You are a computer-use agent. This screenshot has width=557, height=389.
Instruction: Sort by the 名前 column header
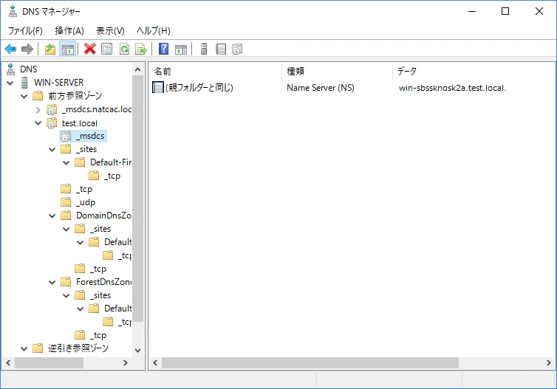pos(215,72)
